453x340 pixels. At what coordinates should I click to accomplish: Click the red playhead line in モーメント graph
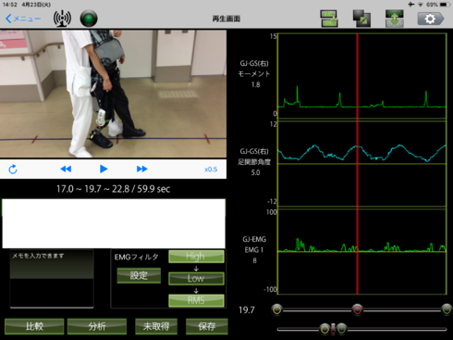tap(358, 76)
